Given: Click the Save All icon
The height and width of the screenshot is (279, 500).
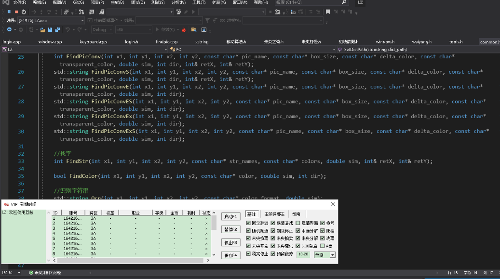Looking at the screenshot, I should [x=57, y=30].
